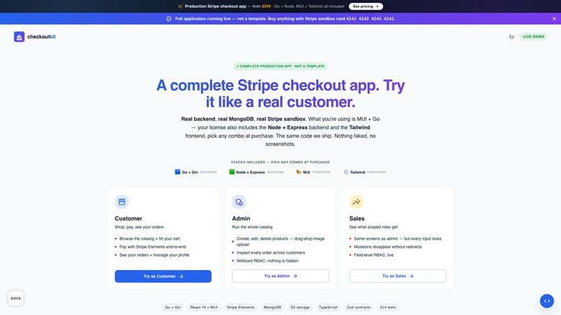Click arrow icon on Try as Sales

[411, 276]
